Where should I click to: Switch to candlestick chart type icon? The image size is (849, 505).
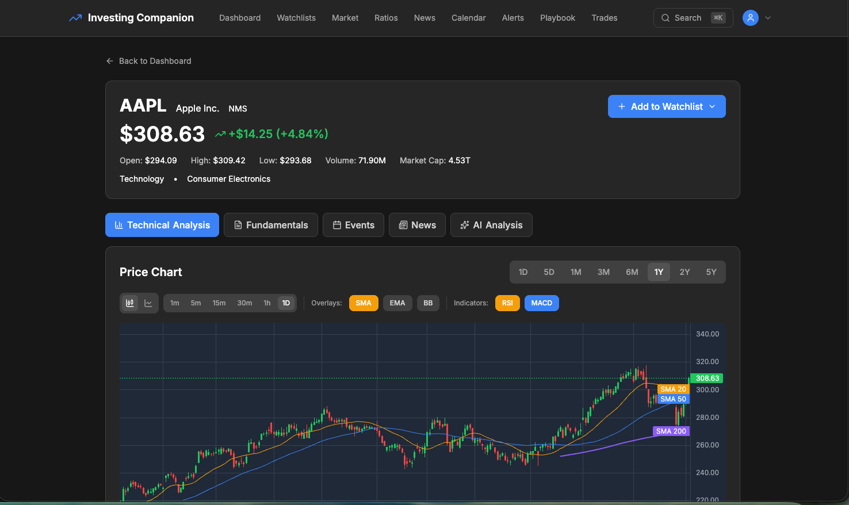pos(130,303)
